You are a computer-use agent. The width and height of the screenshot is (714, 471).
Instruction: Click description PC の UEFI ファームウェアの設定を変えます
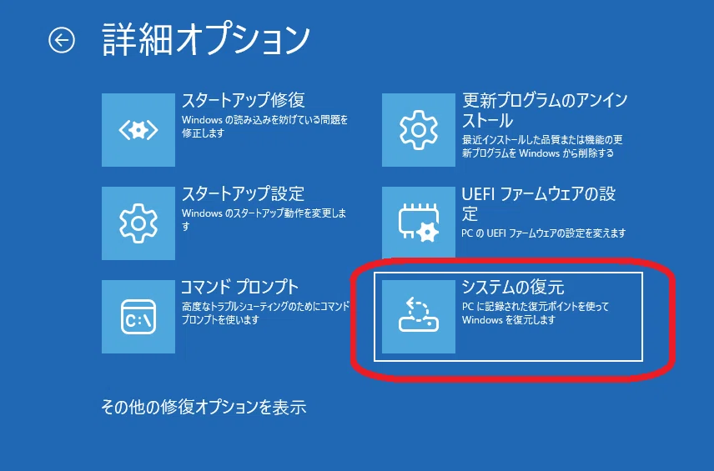544,233
